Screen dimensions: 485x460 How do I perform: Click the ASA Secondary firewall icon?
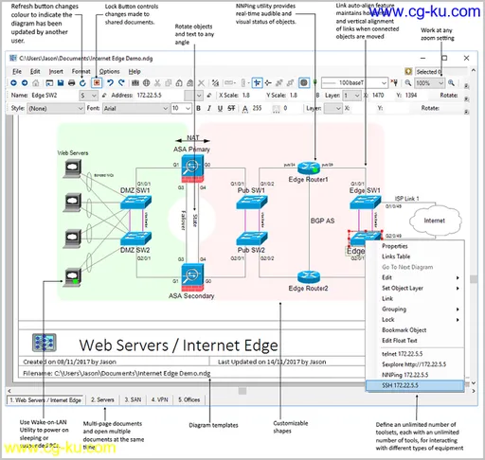[192, 277]
